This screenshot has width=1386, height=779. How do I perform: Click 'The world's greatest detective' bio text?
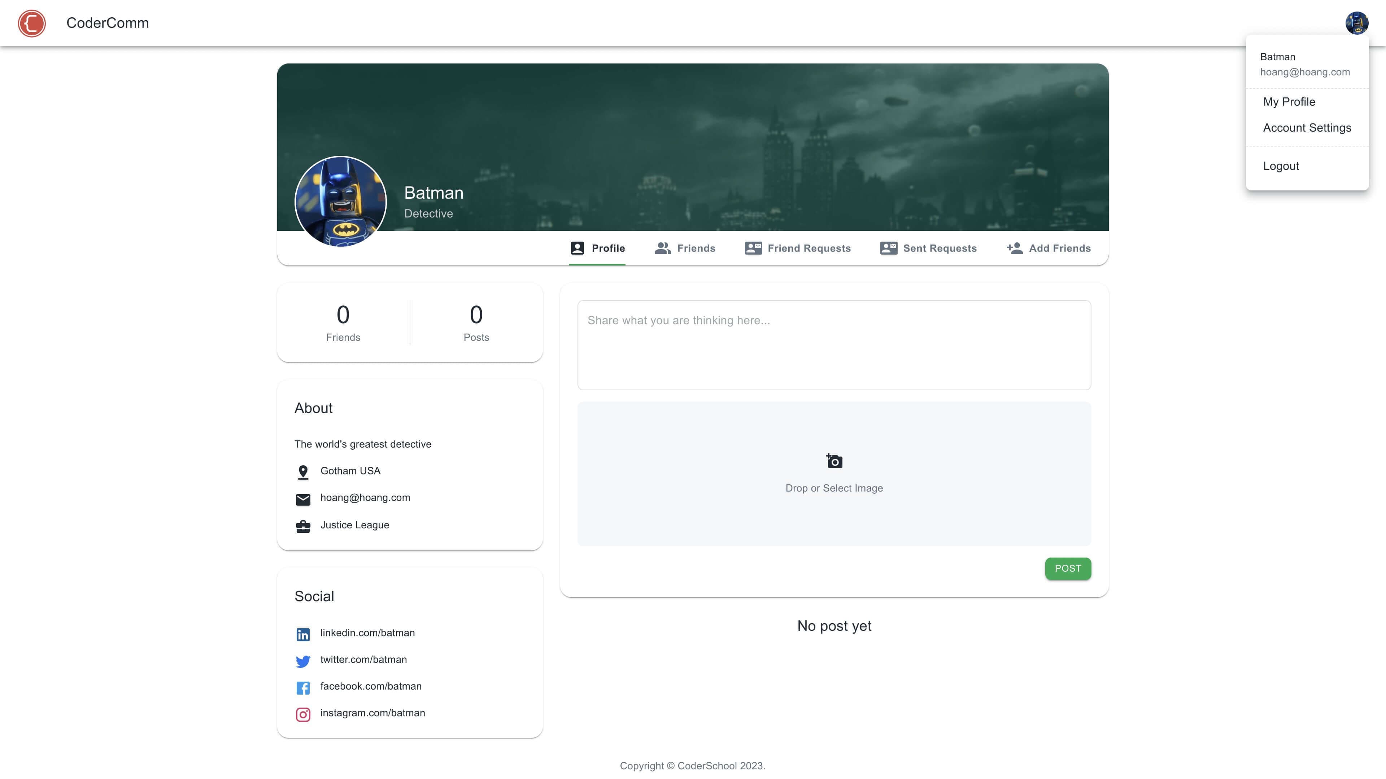pos(363,444)
